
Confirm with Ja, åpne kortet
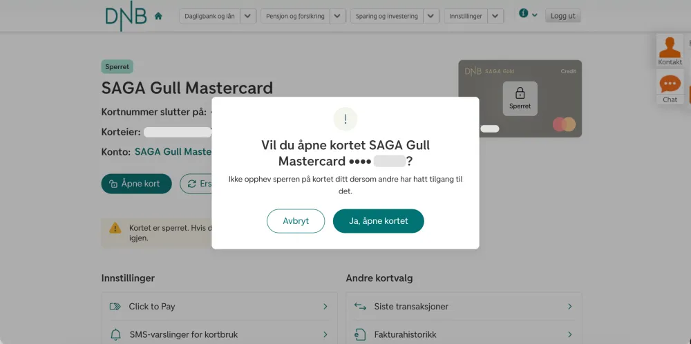point(378,221)
